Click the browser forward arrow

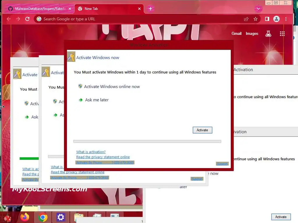click(18, 19)
